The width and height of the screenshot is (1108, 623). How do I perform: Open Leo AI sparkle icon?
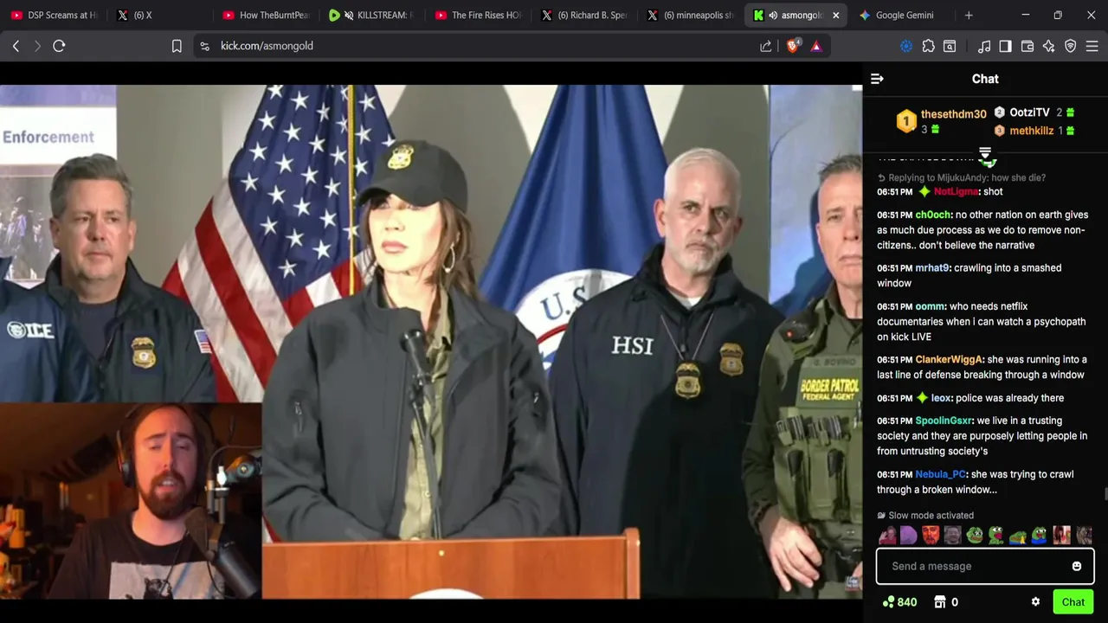tap(1049, 46)
